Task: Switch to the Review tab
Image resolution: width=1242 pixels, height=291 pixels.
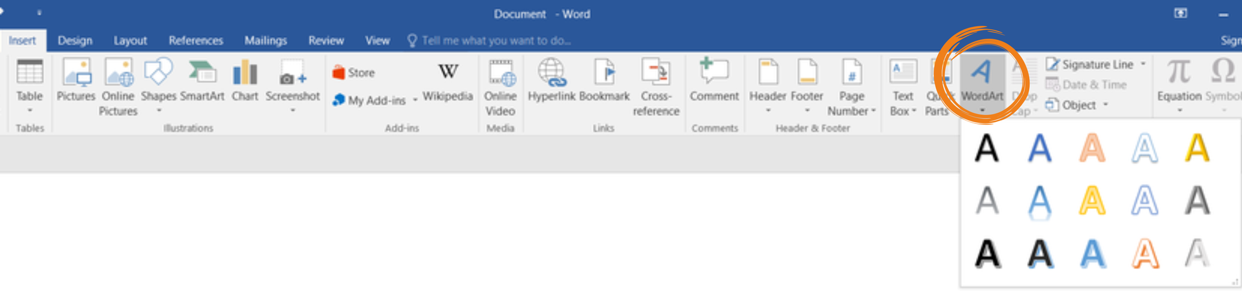Action: [x=326, y=40]
